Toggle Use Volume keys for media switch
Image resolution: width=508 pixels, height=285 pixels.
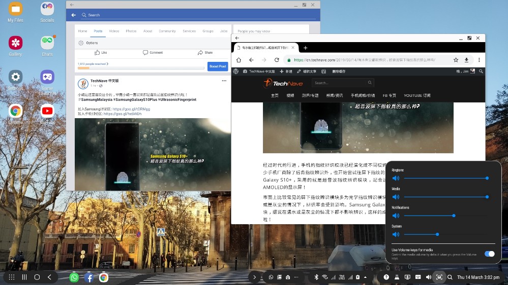coord(489,254)
